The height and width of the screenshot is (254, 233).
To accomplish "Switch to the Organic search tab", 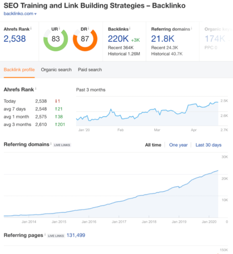I will point(56,70).
